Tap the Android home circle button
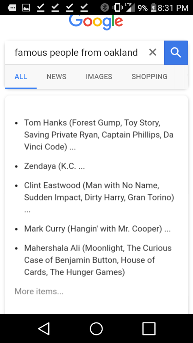Screen dimensions: 193x343 (x=96, y=329)
